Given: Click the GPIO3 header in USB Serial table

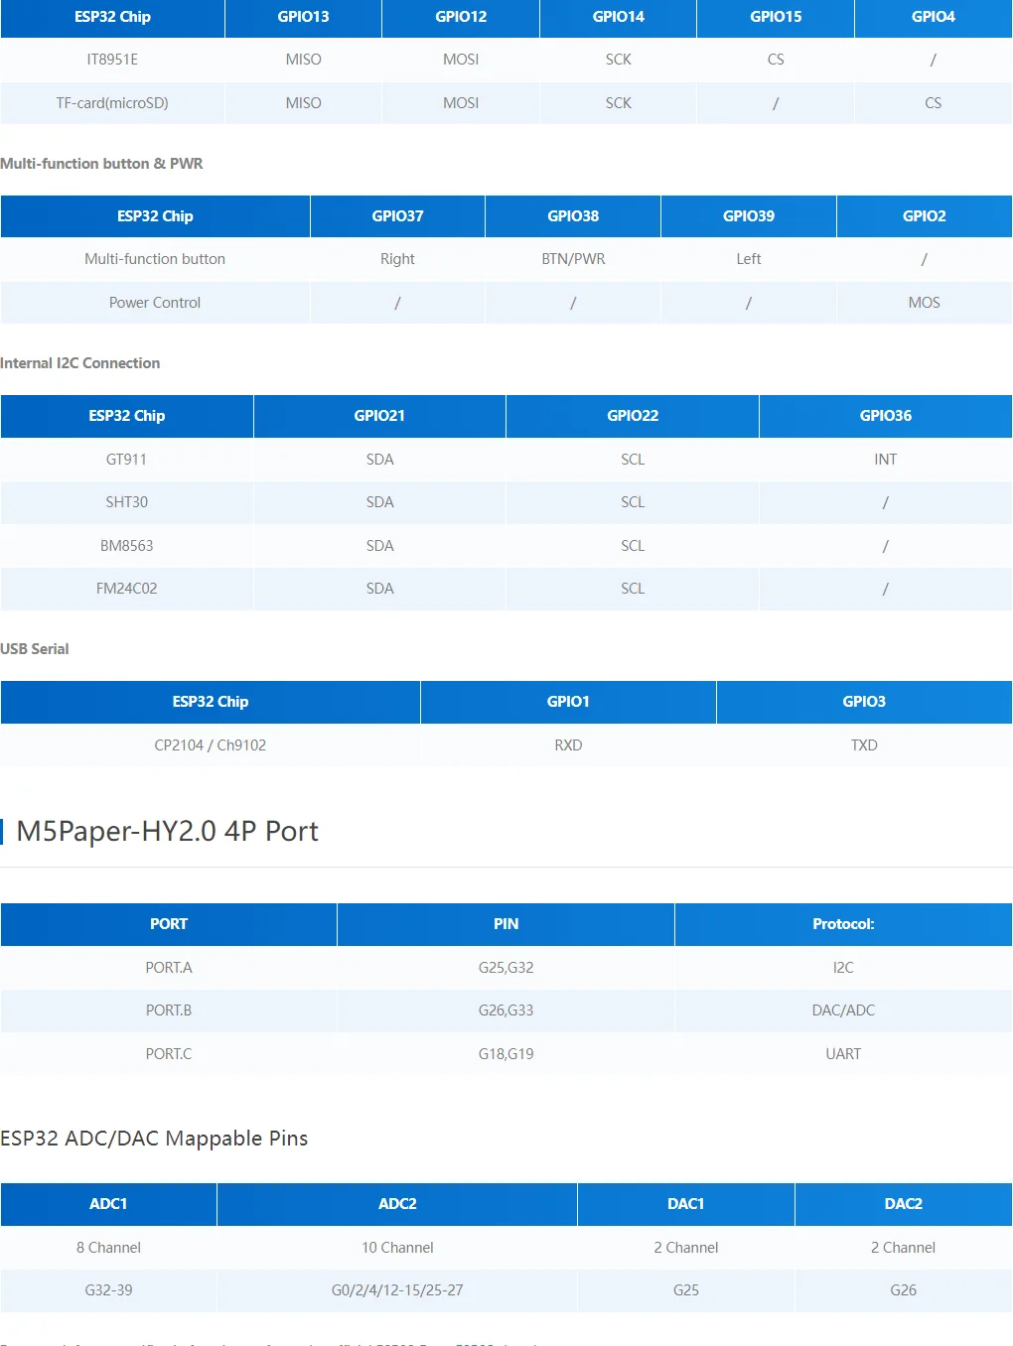Looking at the screenshot, I should (x=864, y=702).
